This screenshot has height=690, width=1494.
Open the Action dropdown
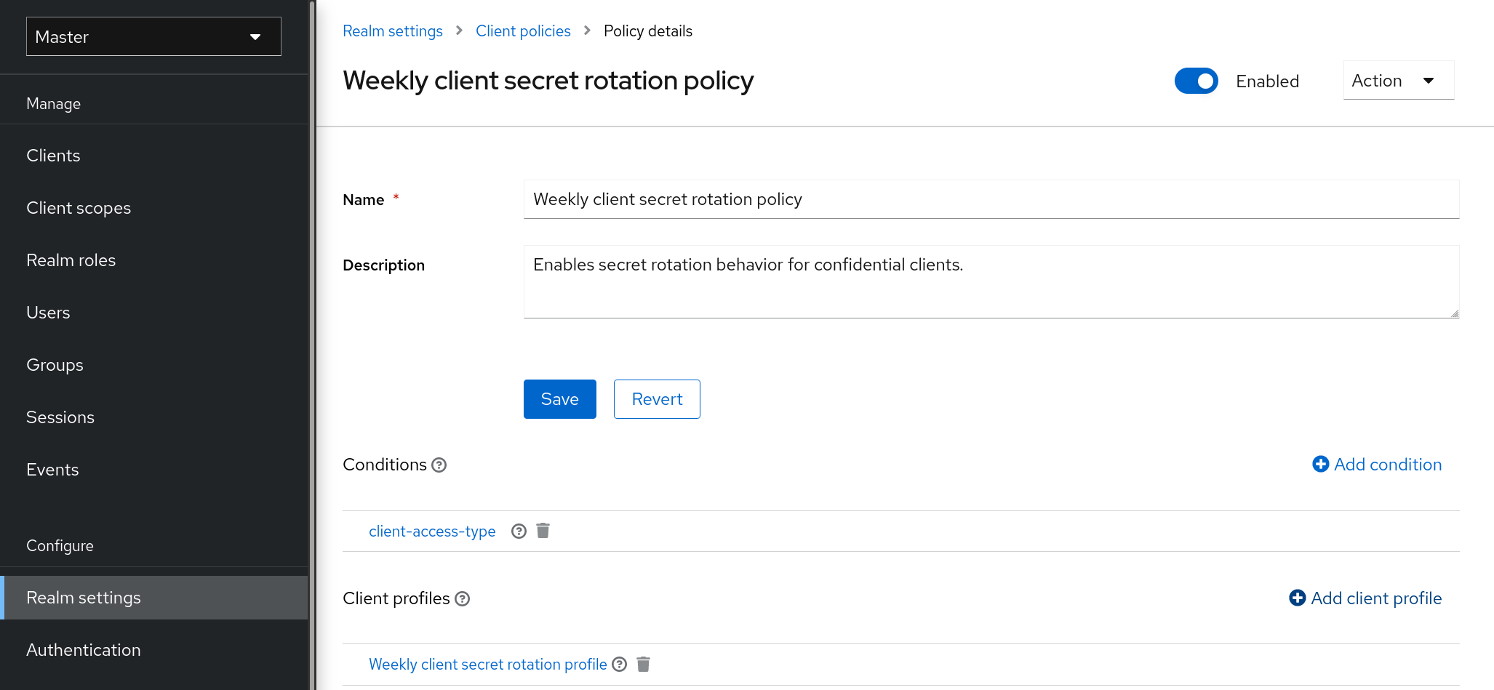(x=1397, y=80)
